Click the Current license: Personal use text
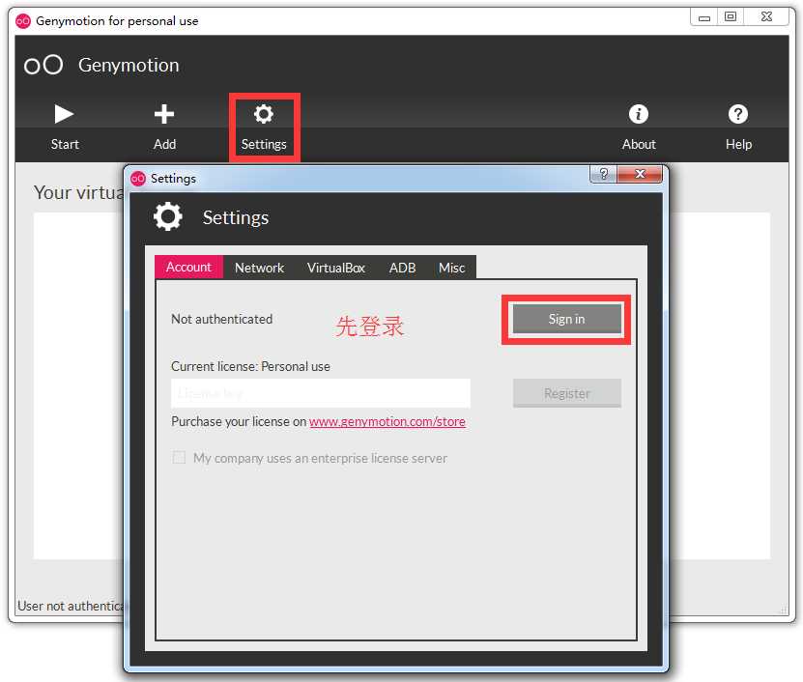803x682 pixels. [250, 366]
